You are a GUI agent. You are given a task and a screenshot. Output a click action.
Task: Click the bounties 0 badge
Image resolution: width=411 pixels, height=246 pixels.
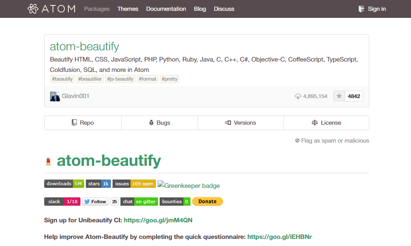pos(175,202)
